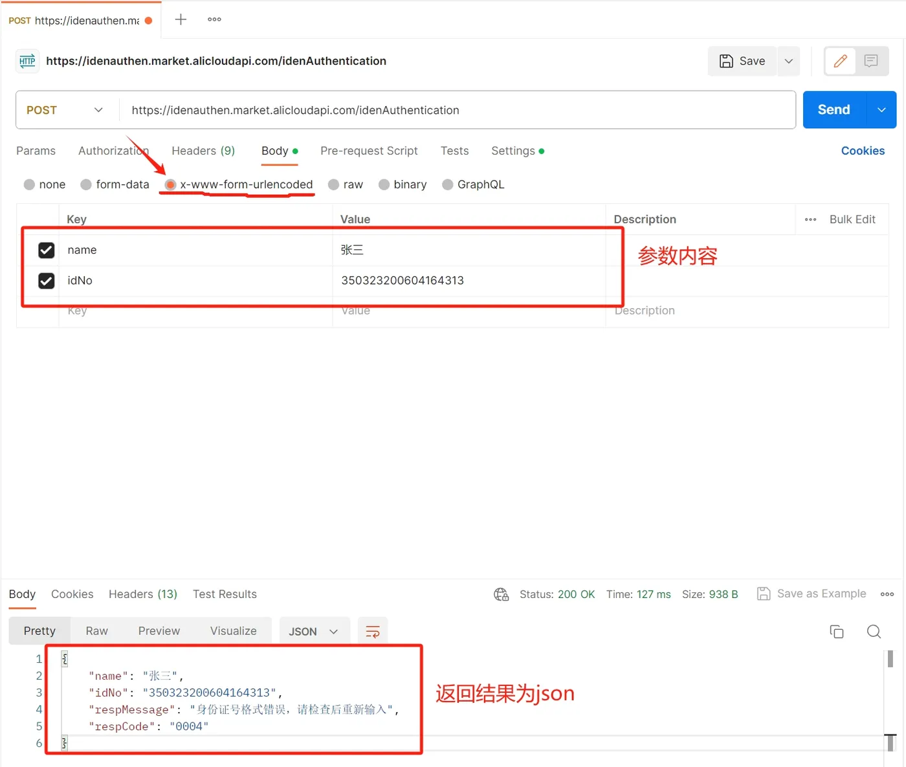The image size is (906, 767).
Task: Click the Save as Example icon
Action: (764, 594)
